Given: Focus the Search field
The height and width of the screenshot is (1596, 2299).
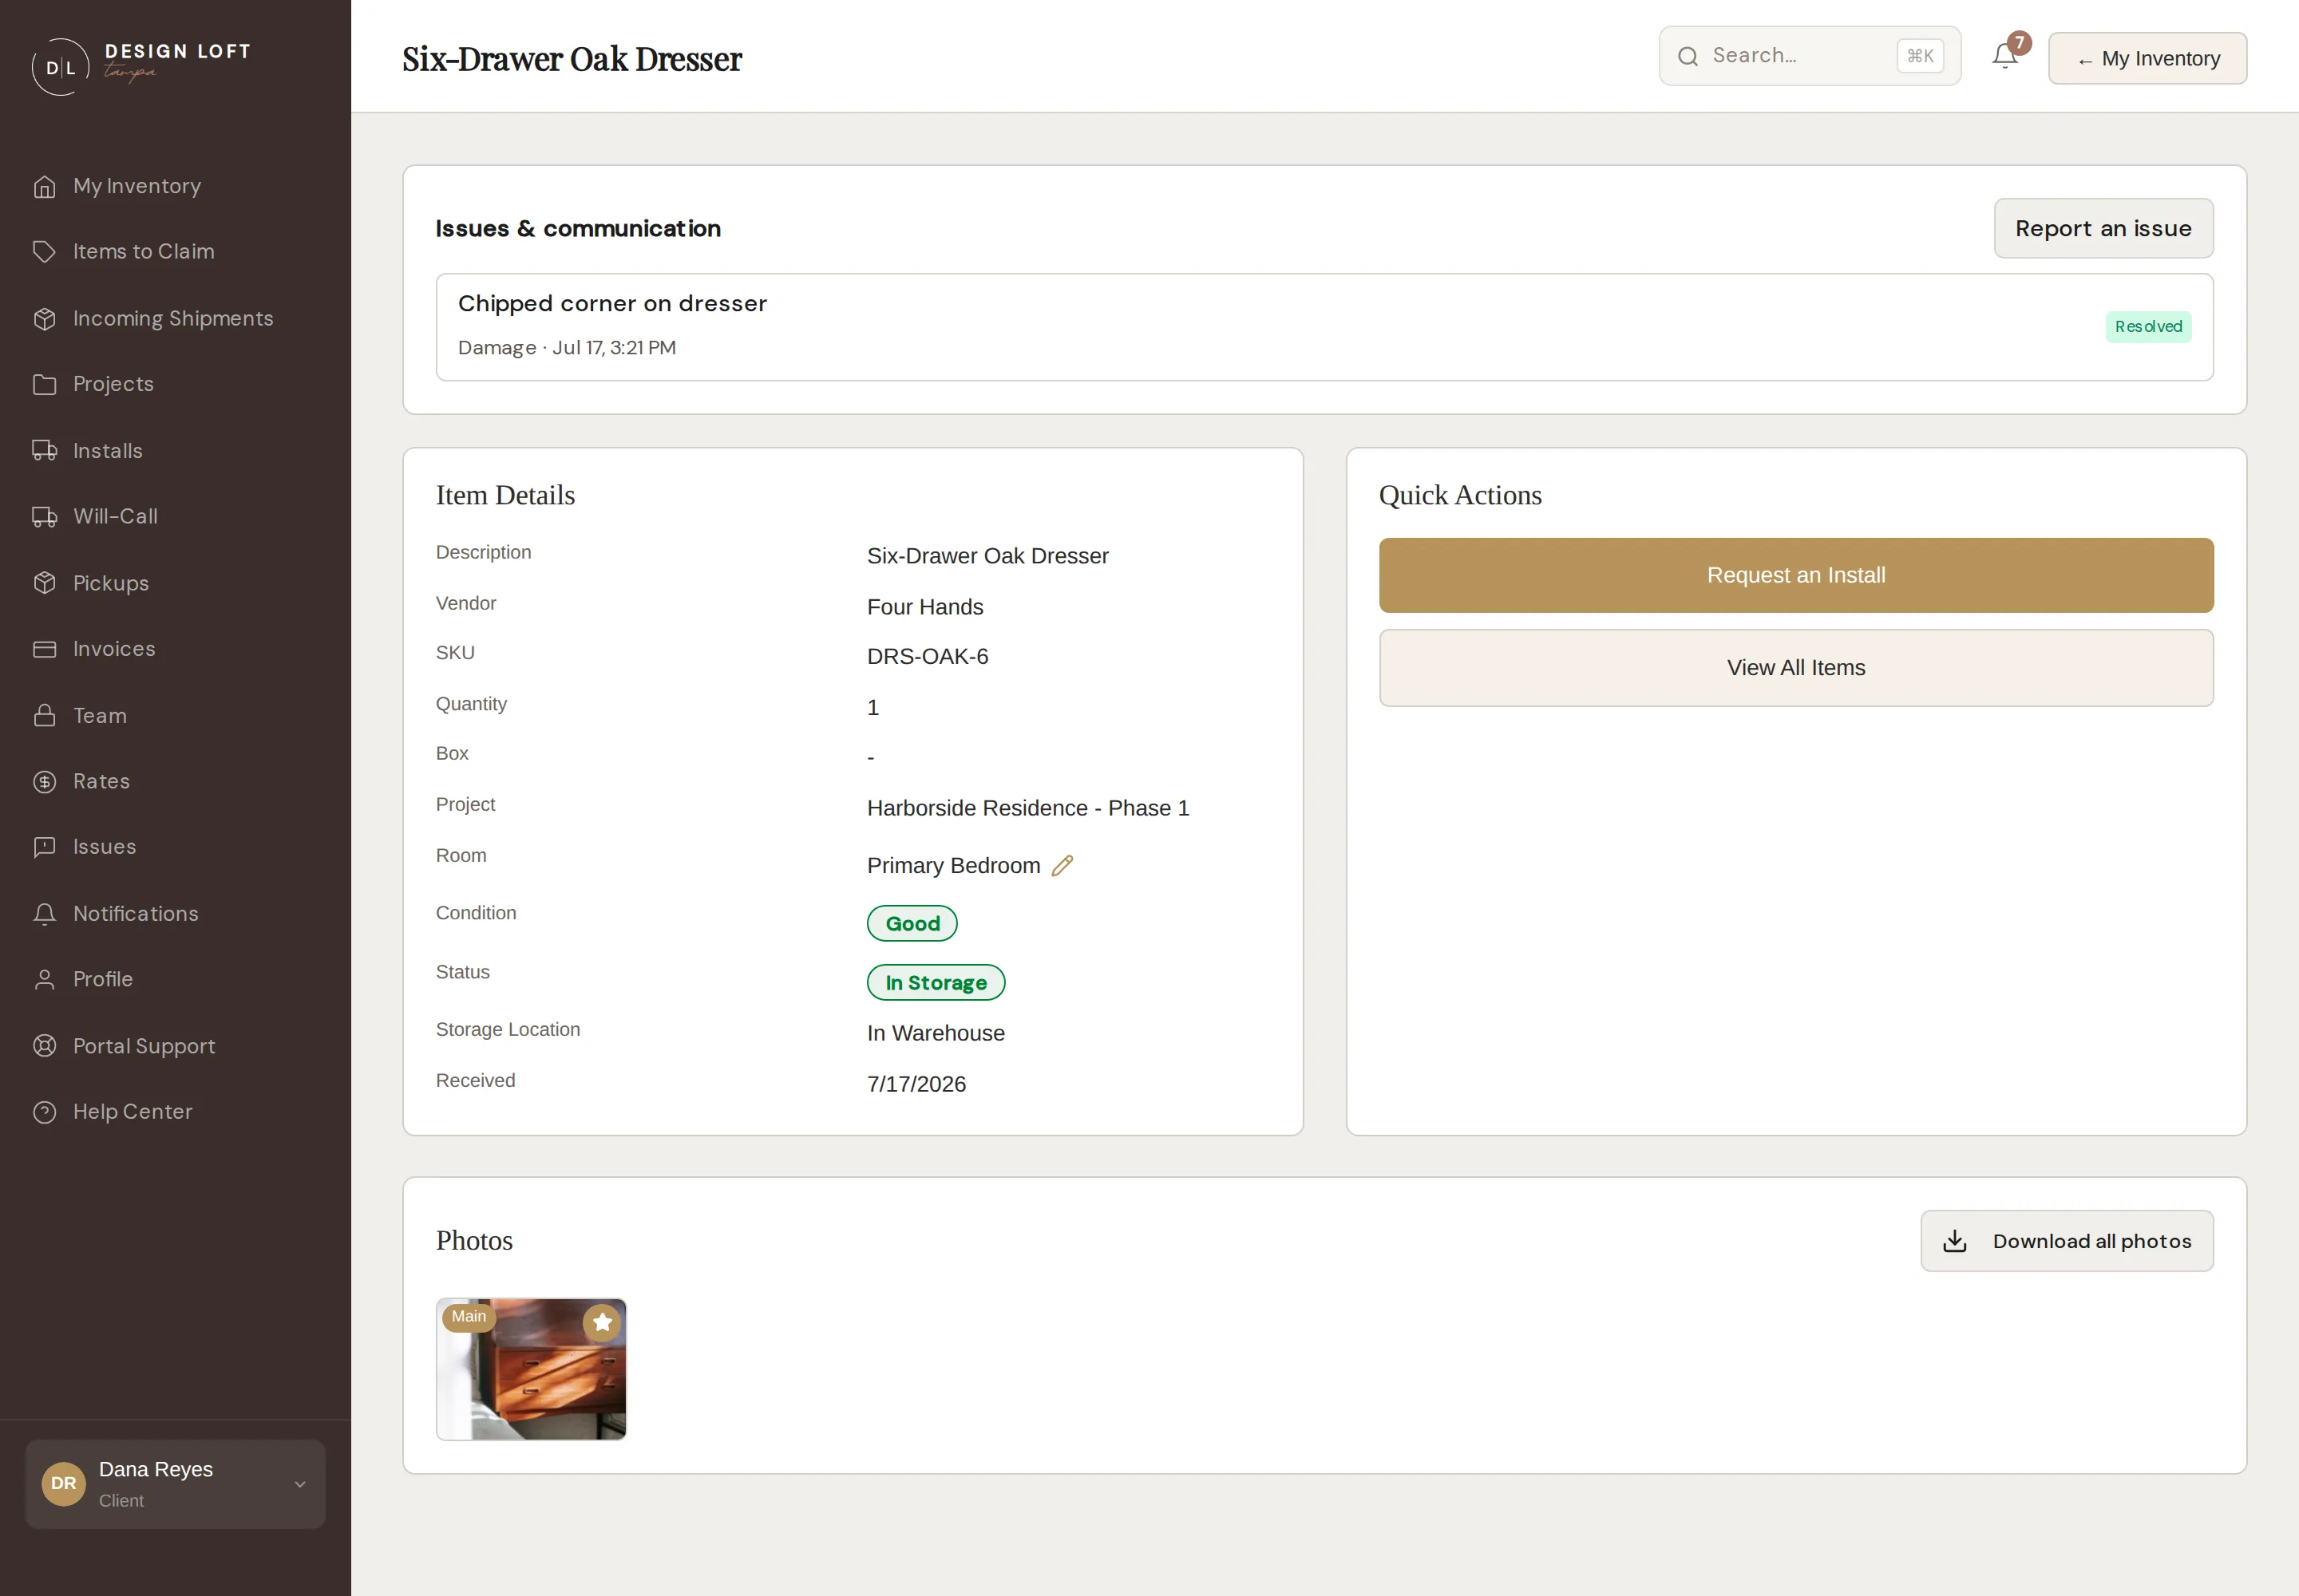Looking at the screenshot, I should click(1809, 56).
